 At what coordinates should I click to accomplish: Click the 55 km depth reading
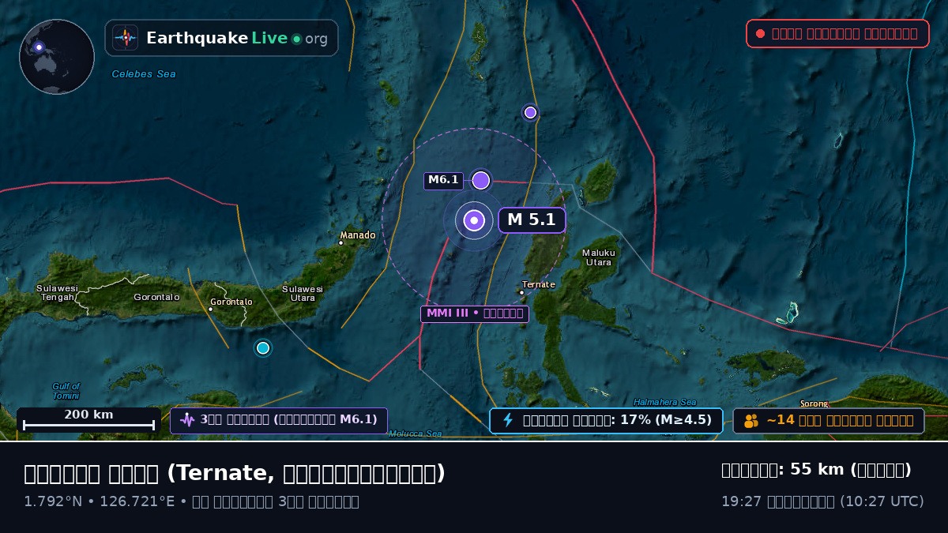(x=816, y=470)
